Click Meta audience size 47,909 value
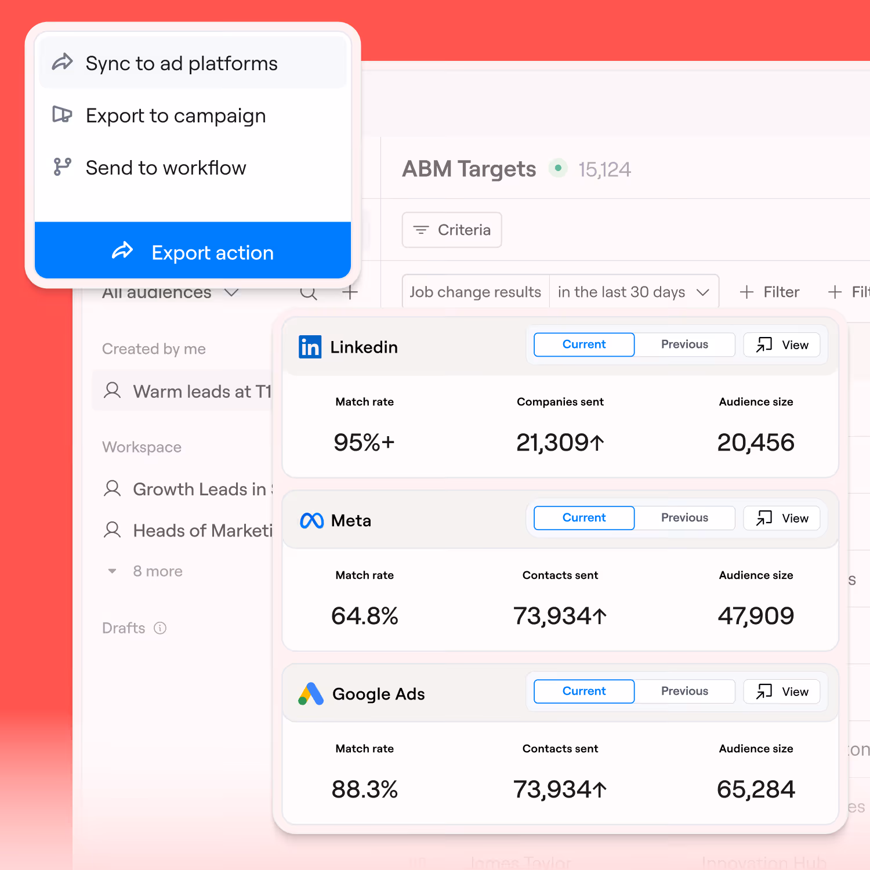 coord(756,616)
